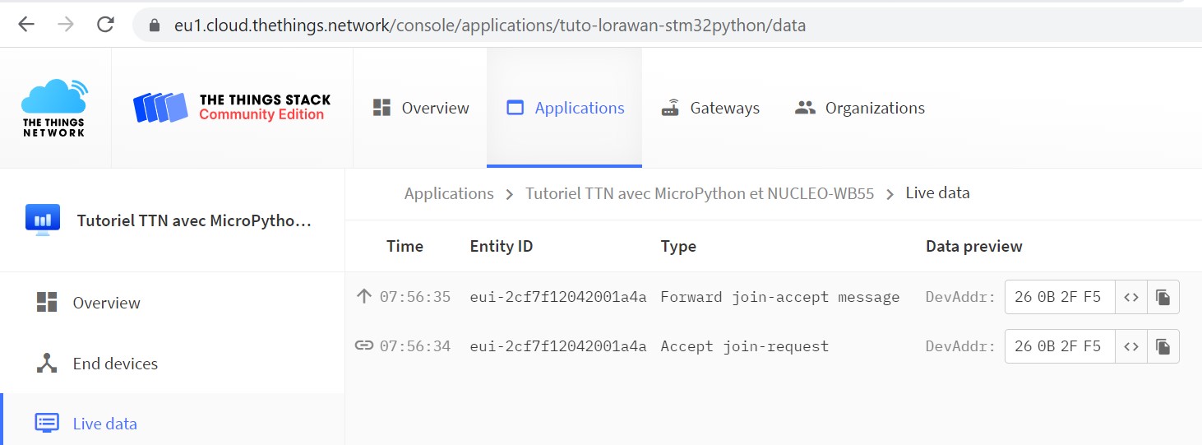Toggle byte format icon in join-accept row

click(1131, 297)
